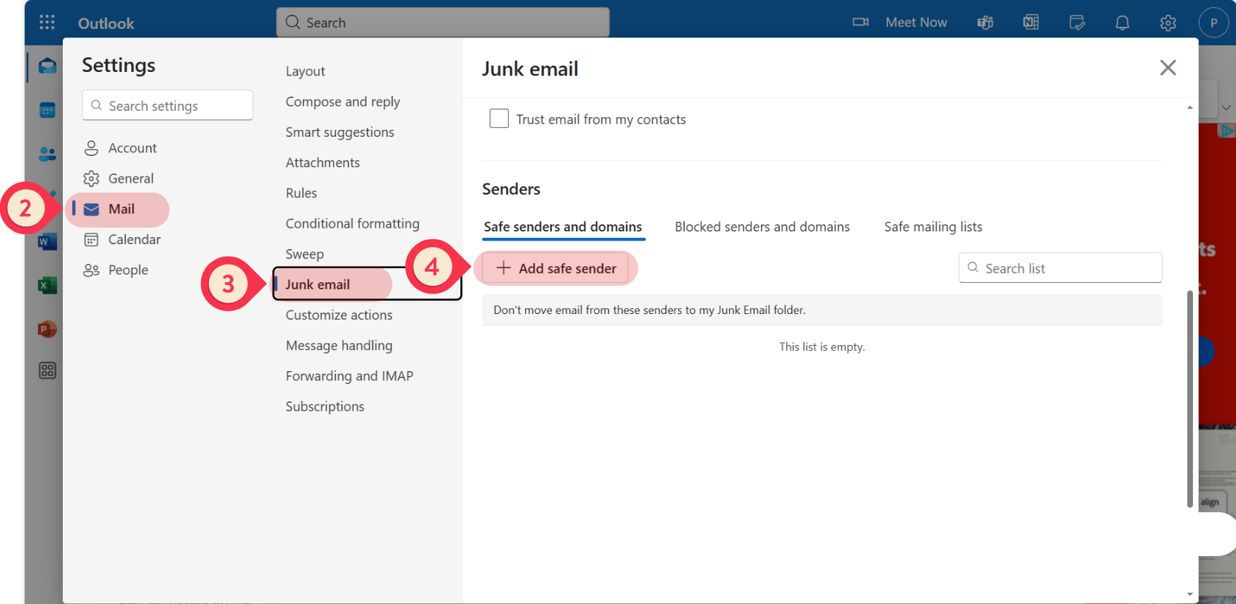
Task: Click the Search settings field
Action: (x=167, y=105)
